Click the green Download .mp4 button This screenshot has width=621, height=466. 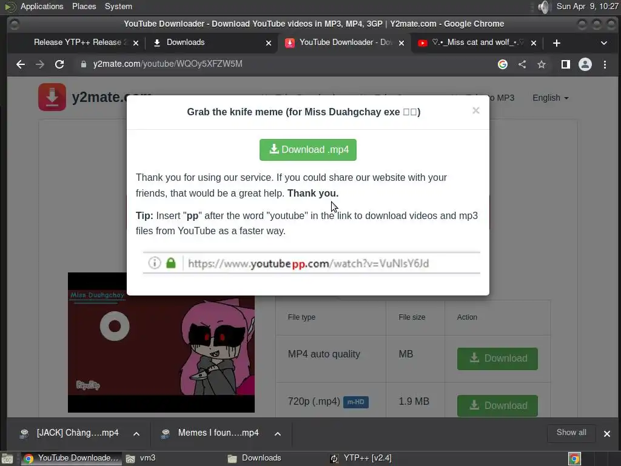(307, 150)
